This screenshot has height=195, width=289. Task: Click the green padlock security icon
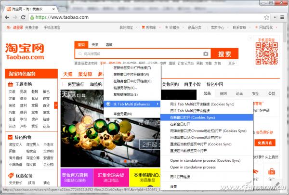[32, 17]
